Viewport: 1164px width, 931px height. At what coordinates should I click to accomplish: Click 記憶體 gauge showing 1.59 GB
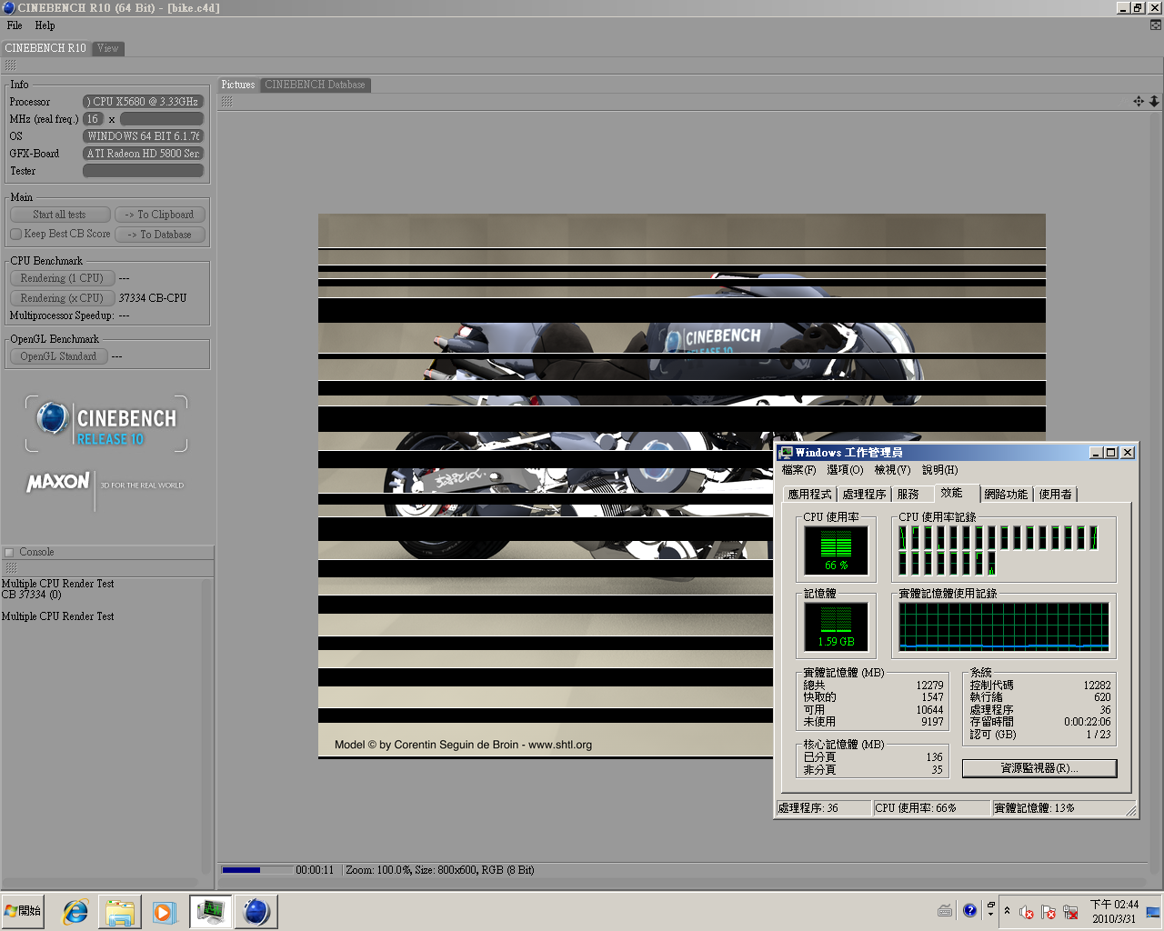coord(836,627)
